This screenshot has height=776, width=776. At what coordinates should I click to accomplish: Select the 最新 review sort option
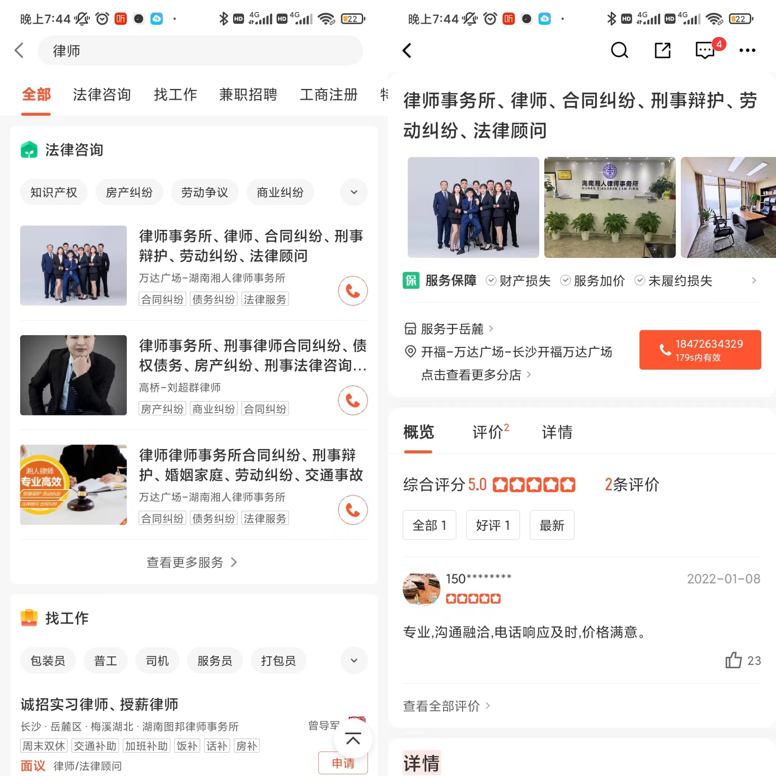(x=552, y=525)
